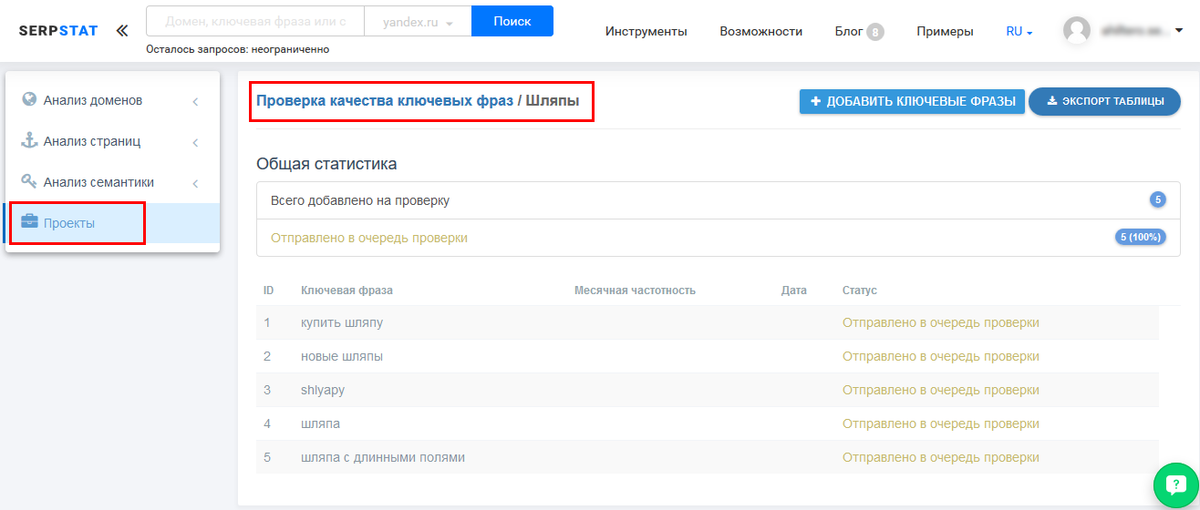The height and width of the screenshot is (510, 1200).
Task: Expand the Анализ доменов chevron
Action: coord(195,101)
